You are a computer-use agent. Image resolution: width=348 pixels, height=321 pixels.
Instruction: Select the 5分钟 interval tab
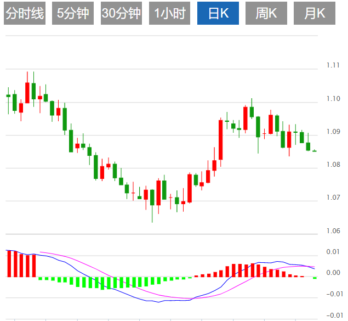pyautogui.click(x=73, y=13)
